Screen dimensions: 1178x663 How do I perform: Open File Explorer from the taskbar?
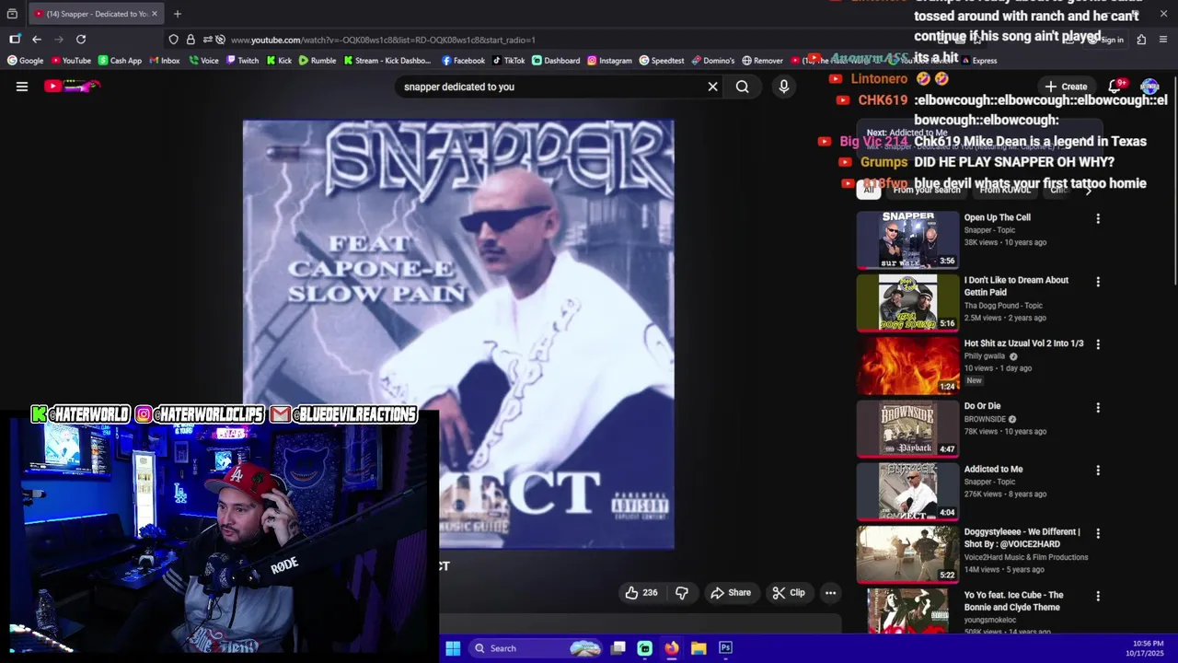point(699,648)
